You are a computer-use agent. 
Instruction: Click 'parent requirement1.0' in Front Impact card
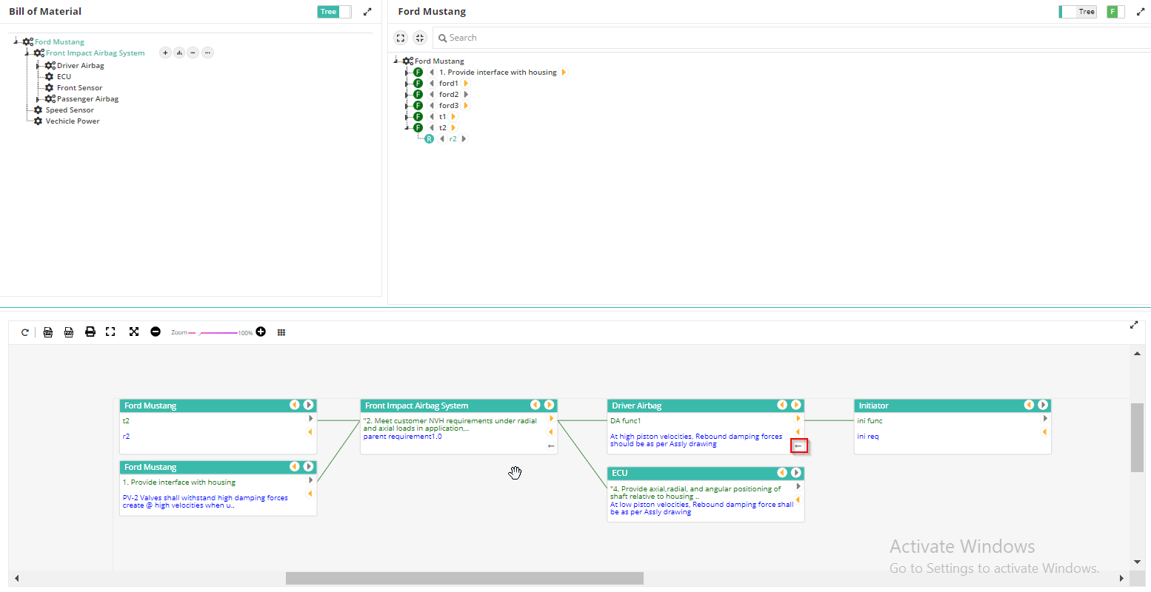coord(402,437)
